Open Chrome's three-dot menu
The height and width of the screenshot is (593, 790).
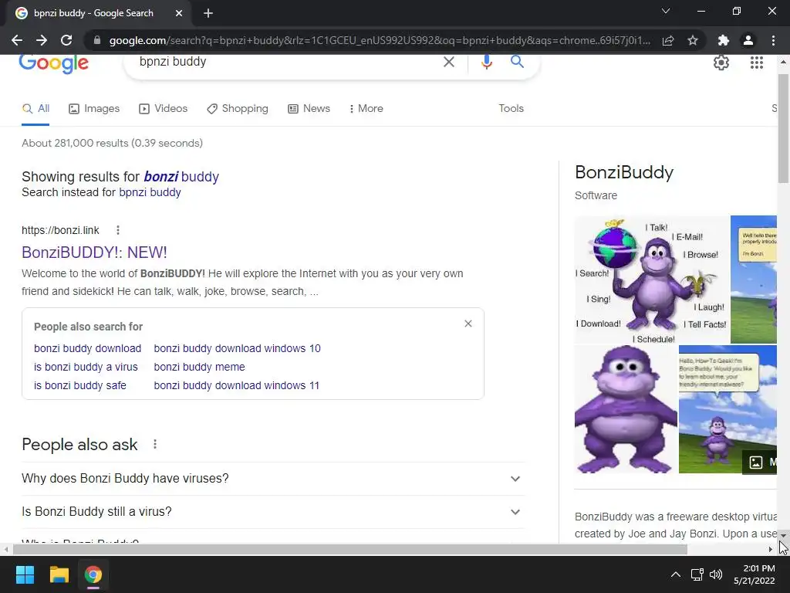click(773, 40)
